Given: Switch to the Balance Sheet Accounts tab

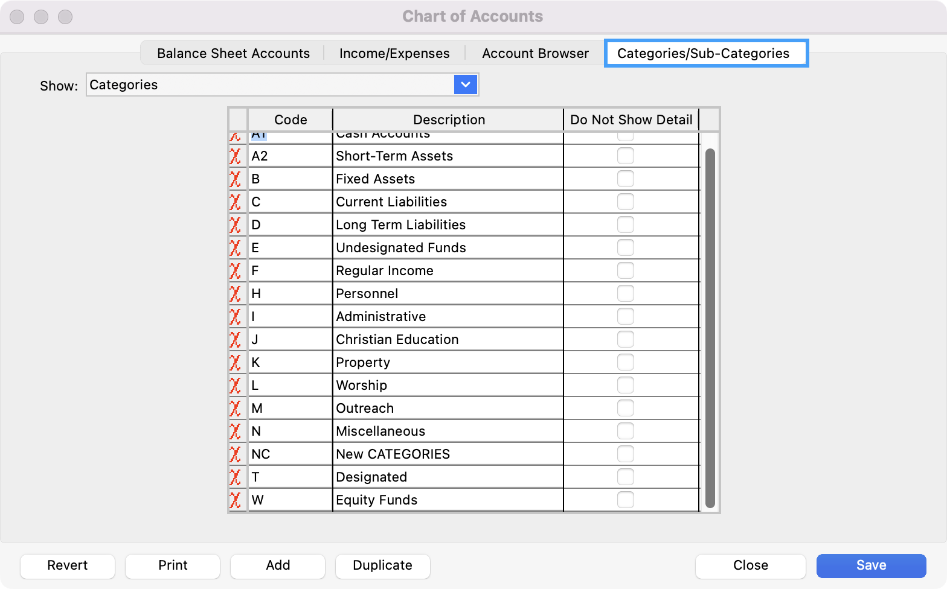Looking at the screenshot, I should click(x=233, y=53).
